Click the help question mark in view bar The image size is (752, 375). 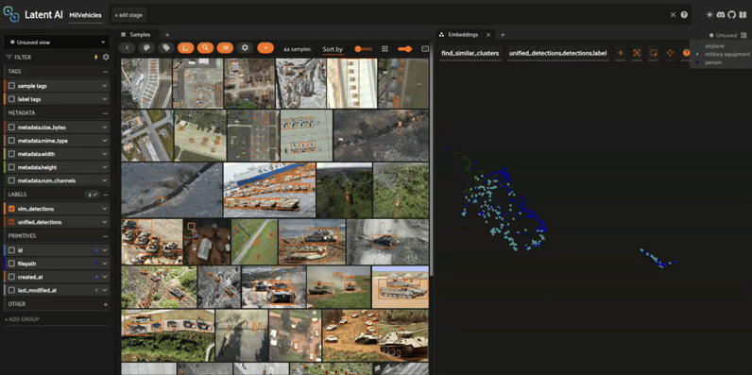(x=684, y=15)
